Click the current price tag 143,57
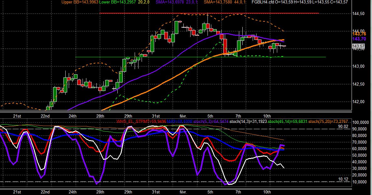 (359, 46)
